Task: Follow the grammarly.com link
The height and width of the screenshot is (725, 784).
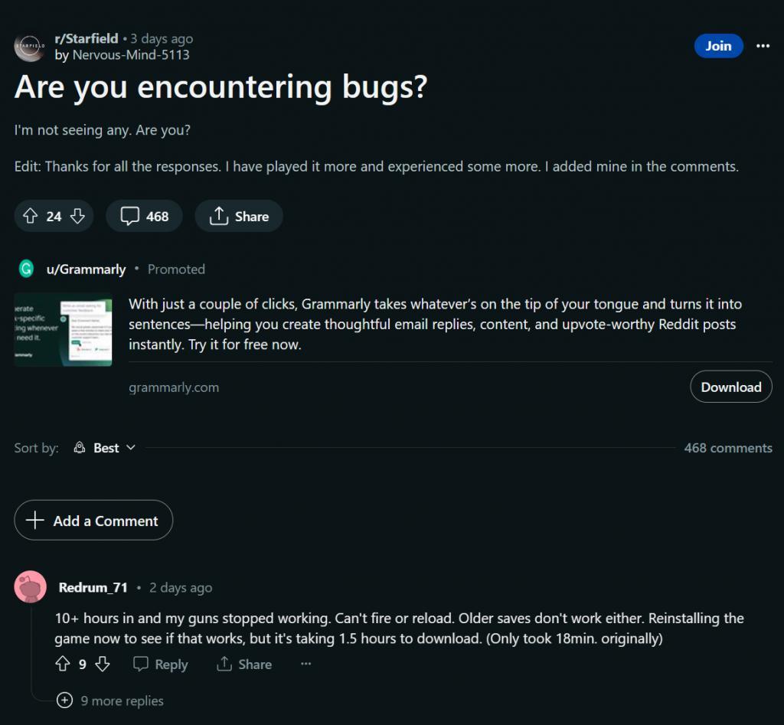Action: pyautogui.click(x=173, y=387)
